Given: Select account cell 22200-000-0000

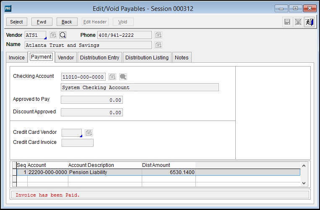Looking at the screenshot, I should 48,172.
